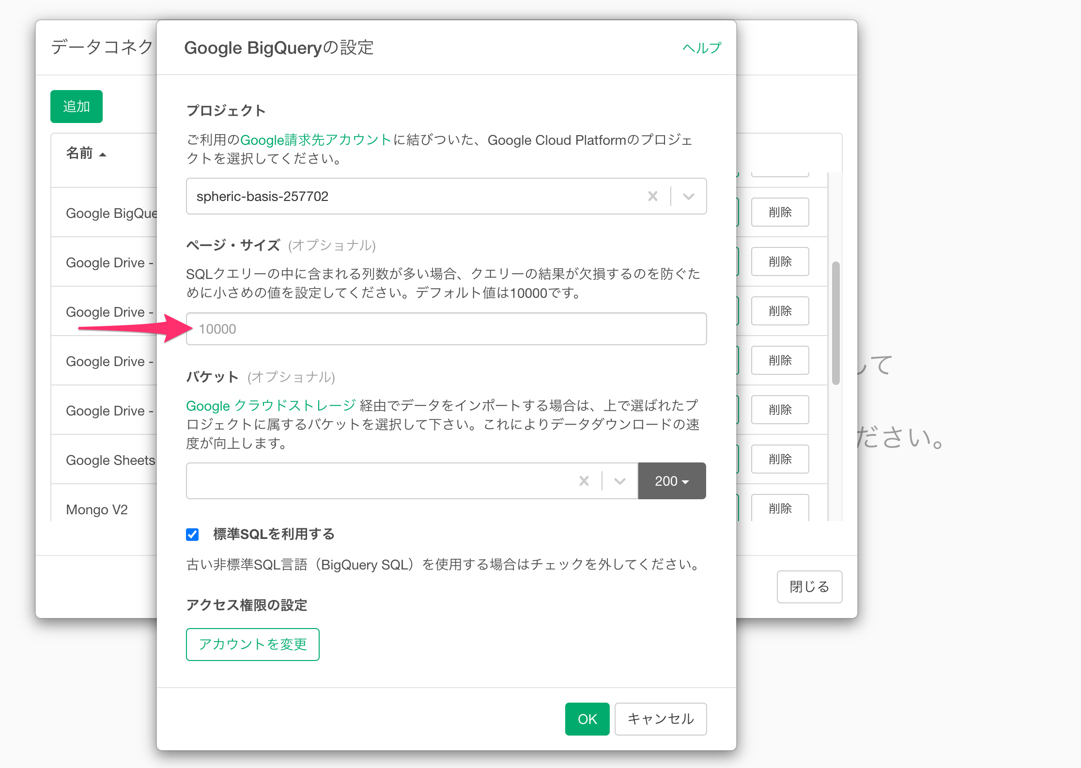Uncheck the 標準SQLを利用する checkbox
The height and width of the screenshot is (768, 1081).
click(192, 534)
